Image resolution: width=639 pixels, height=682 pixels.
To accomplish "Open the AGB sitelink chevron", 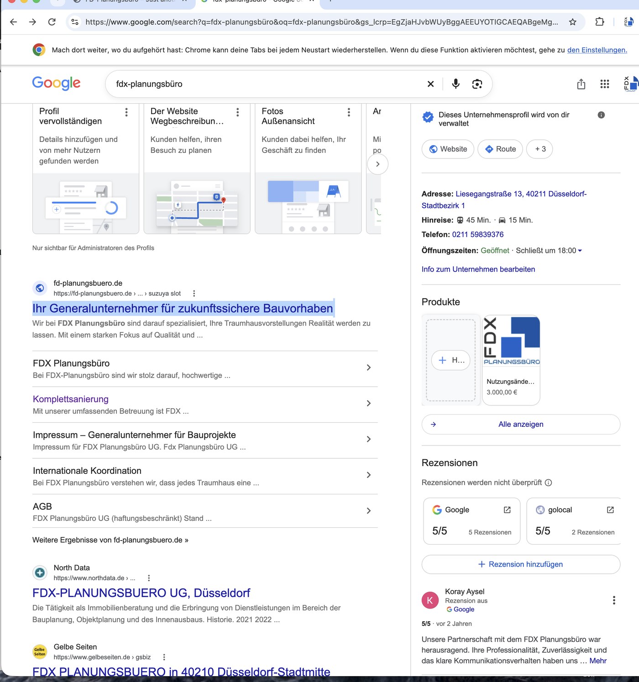I will pos(369,511).
